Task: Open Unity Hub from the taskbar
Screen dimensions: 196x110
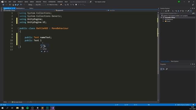Action: [37, 108]
